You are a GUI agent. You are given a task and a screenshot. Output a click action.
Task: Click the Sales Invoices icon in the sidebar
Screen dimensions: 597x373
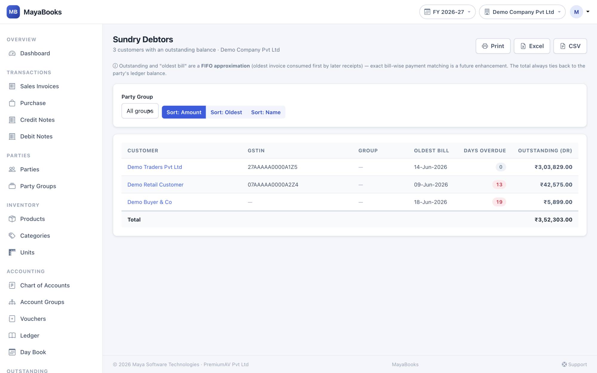point(12,86)
